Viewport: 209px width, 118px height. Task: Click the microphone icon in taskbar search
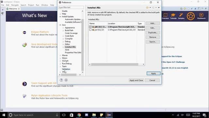(57, 115)
